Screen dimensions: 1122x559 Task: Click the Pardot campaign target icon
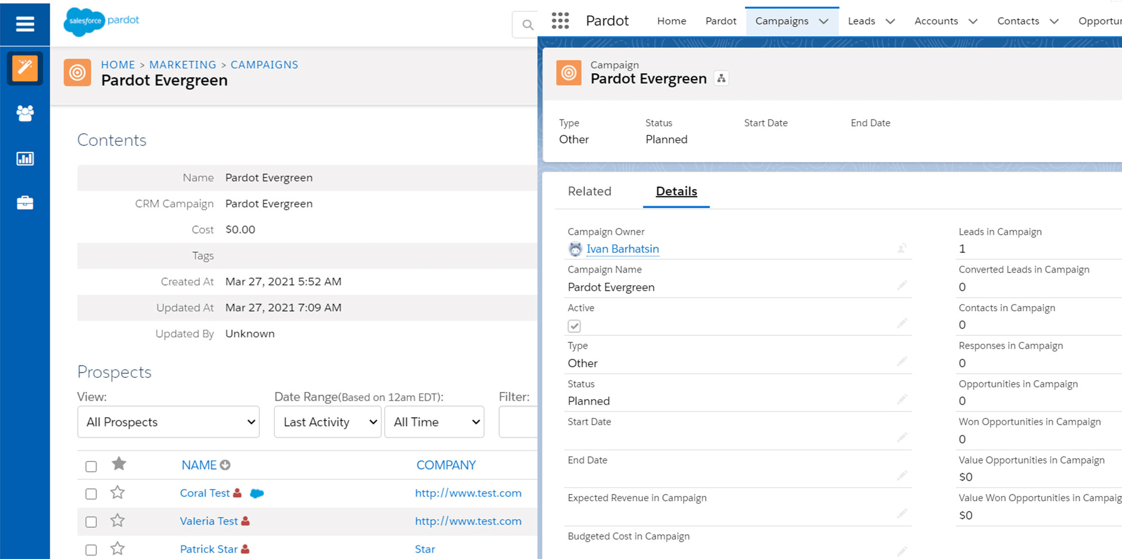coord(77,72)
